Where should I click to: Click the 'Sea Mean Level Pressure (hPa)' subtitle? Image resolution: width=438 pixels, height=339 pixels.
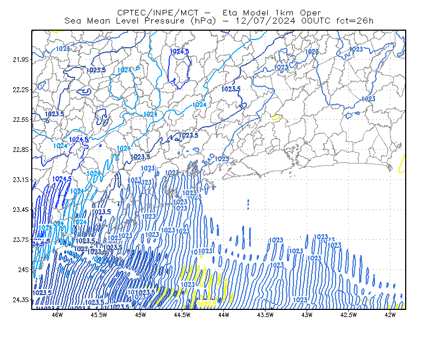tap(141, 21)
